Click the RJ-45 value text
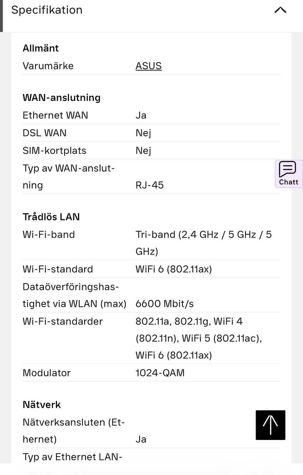 [x=150, y=185]
